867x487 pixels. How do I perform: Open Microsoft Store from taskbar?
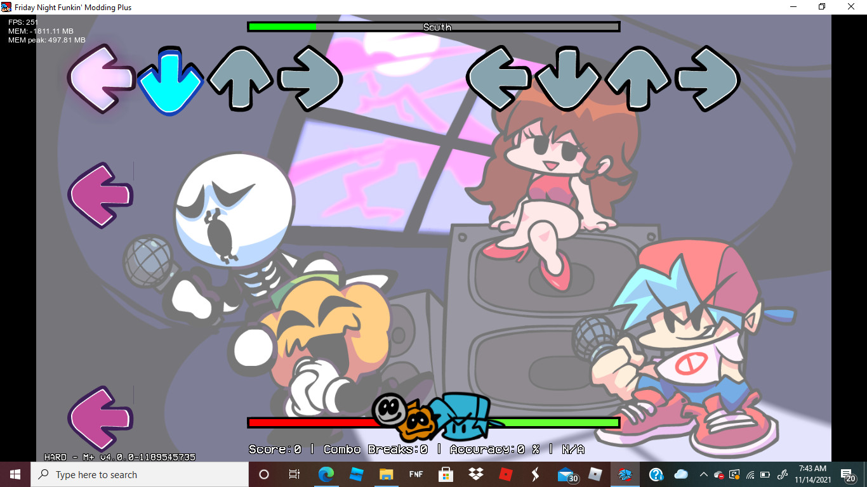point(446,474)
